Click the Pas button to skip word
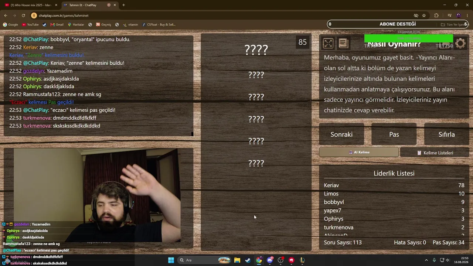Viewport: 473px width, 266px height. pyautogui.click(x=394, y=134)
